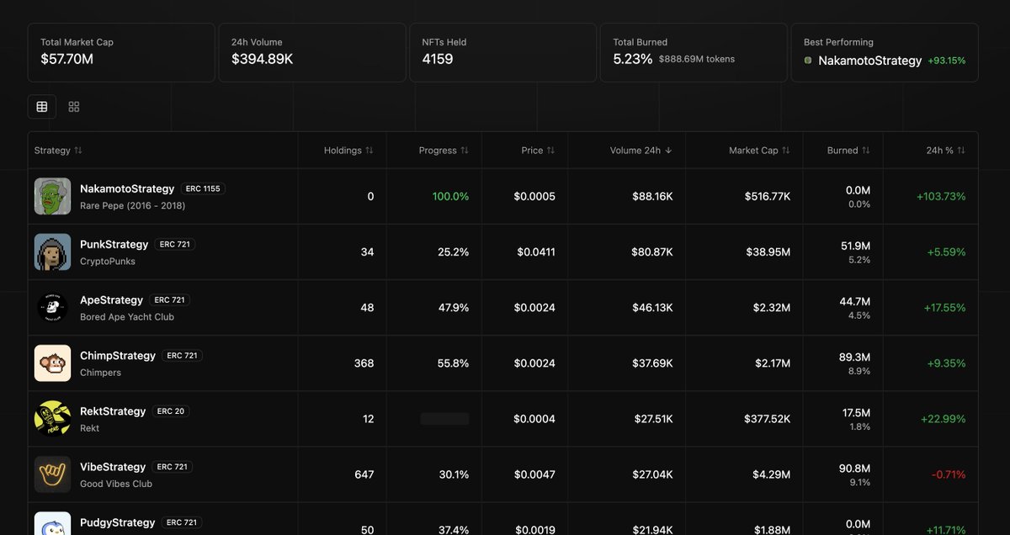
Task: Click the Total Burned 5.23% card
Action: (x=694, y=52)
